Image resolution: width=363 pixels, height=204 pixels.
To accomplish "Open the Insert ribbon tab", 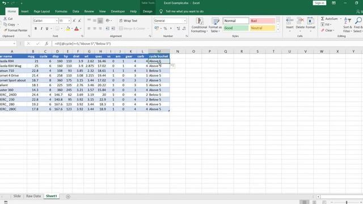I will 25,11.
